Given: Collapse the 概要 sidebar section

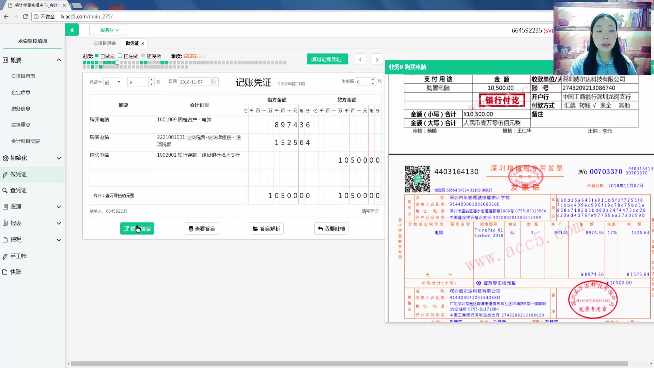Looking at the screenshot, I should [59, 60].
